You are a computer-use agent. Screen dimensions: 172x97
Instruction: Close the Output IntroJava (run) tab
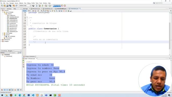pyautogui.click(x=37, y=59)
